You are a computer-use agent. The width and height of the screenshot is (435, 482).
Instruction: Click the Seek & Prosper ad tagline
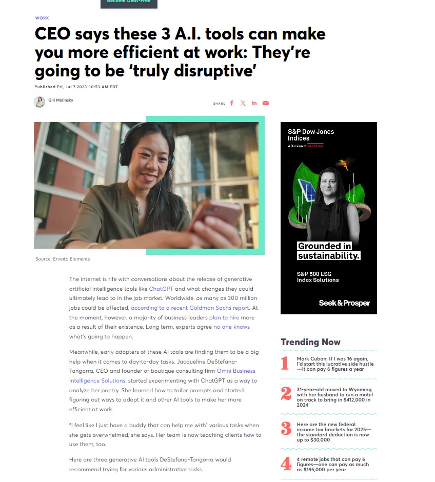pyautogui.click(x=344, y=303)
